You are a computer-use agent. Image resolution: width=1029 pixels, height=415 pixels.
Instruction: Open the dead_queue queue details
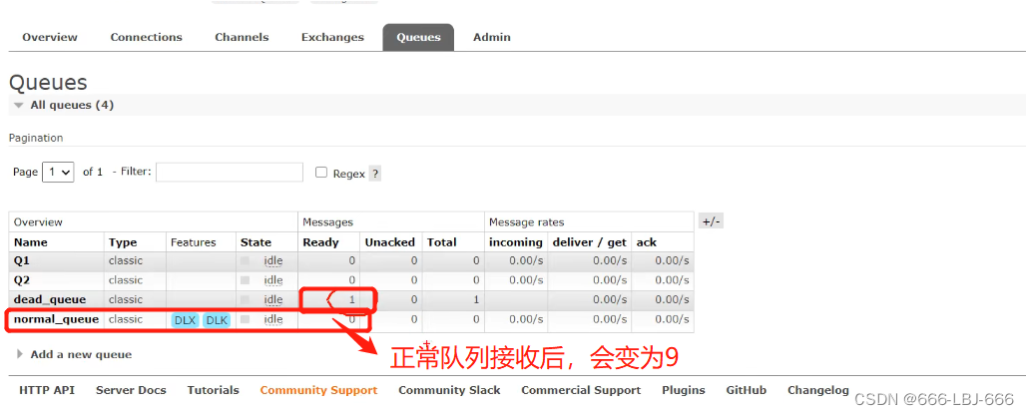point(50,299)
